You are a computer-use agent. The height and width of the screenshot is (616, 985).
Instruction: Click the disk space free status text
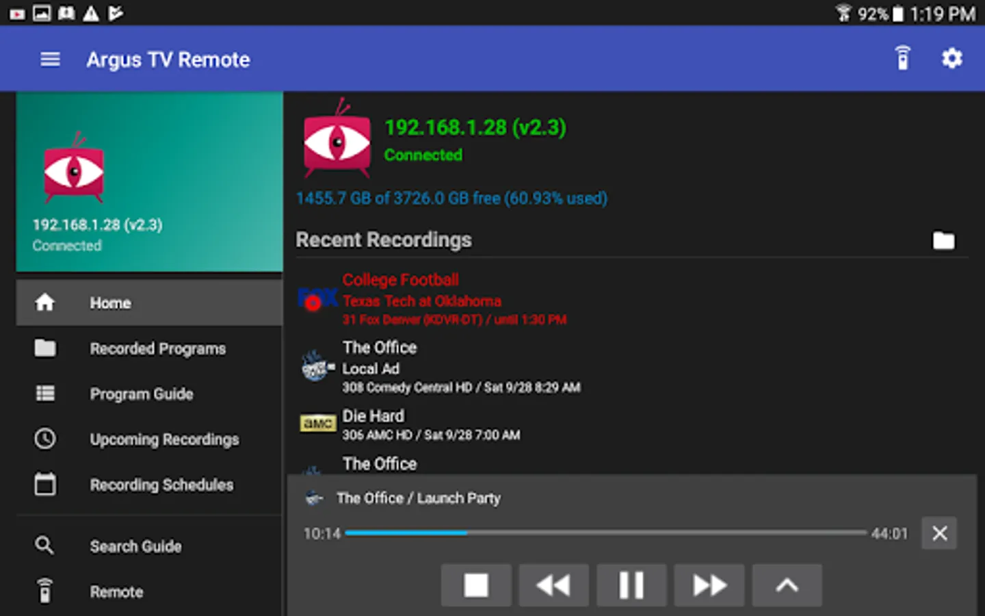[451, 198]
